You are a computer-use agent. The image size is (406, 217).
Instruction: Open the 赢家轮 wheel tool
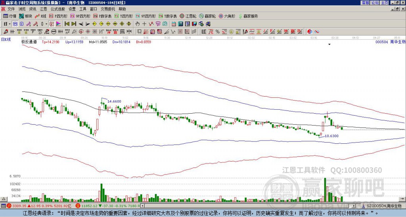(x=207, y=16)
